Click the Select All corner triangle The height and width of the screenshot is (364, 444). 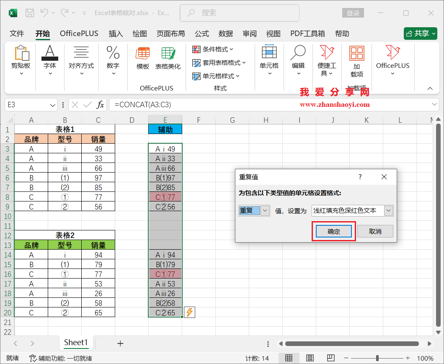pyautogui.click(x=9, y=119)
